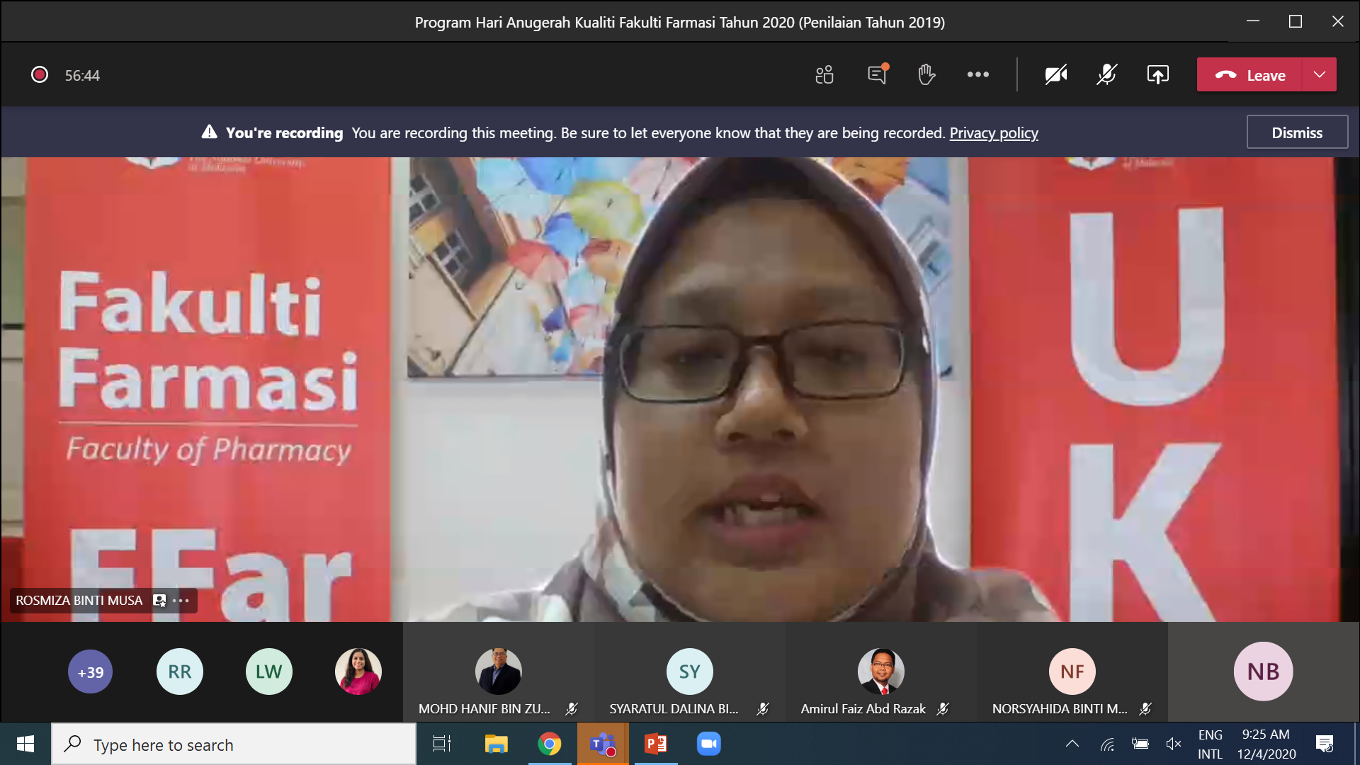Turn the camera on
Image resolution: width=1360 pixels, height=765 pixels.
click(1055, 75)
